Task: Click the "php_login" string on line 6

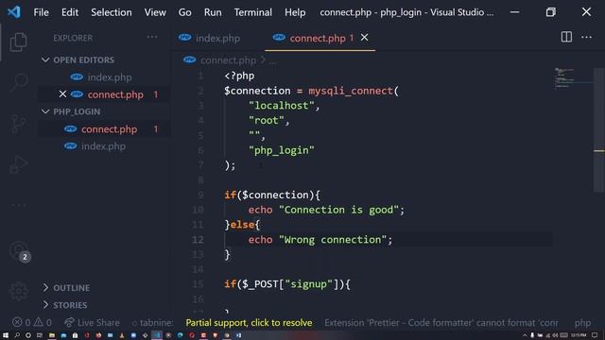Action: click(282, 150)
